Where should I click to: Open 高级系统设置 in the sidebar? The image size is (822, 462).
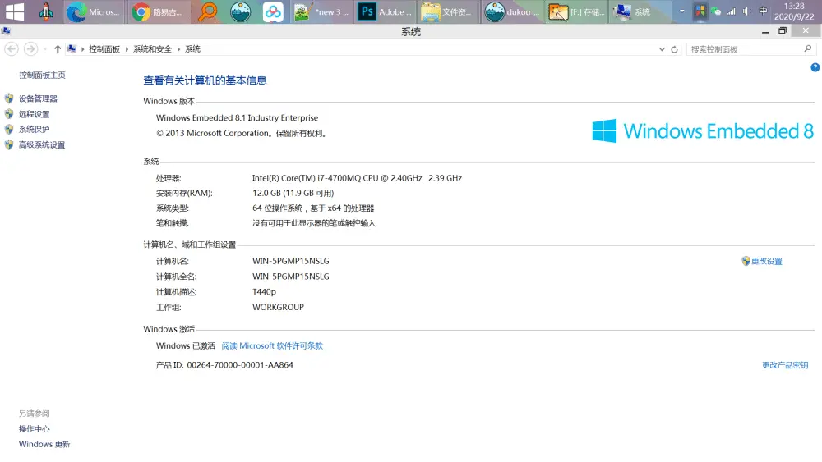coord(41,145)
